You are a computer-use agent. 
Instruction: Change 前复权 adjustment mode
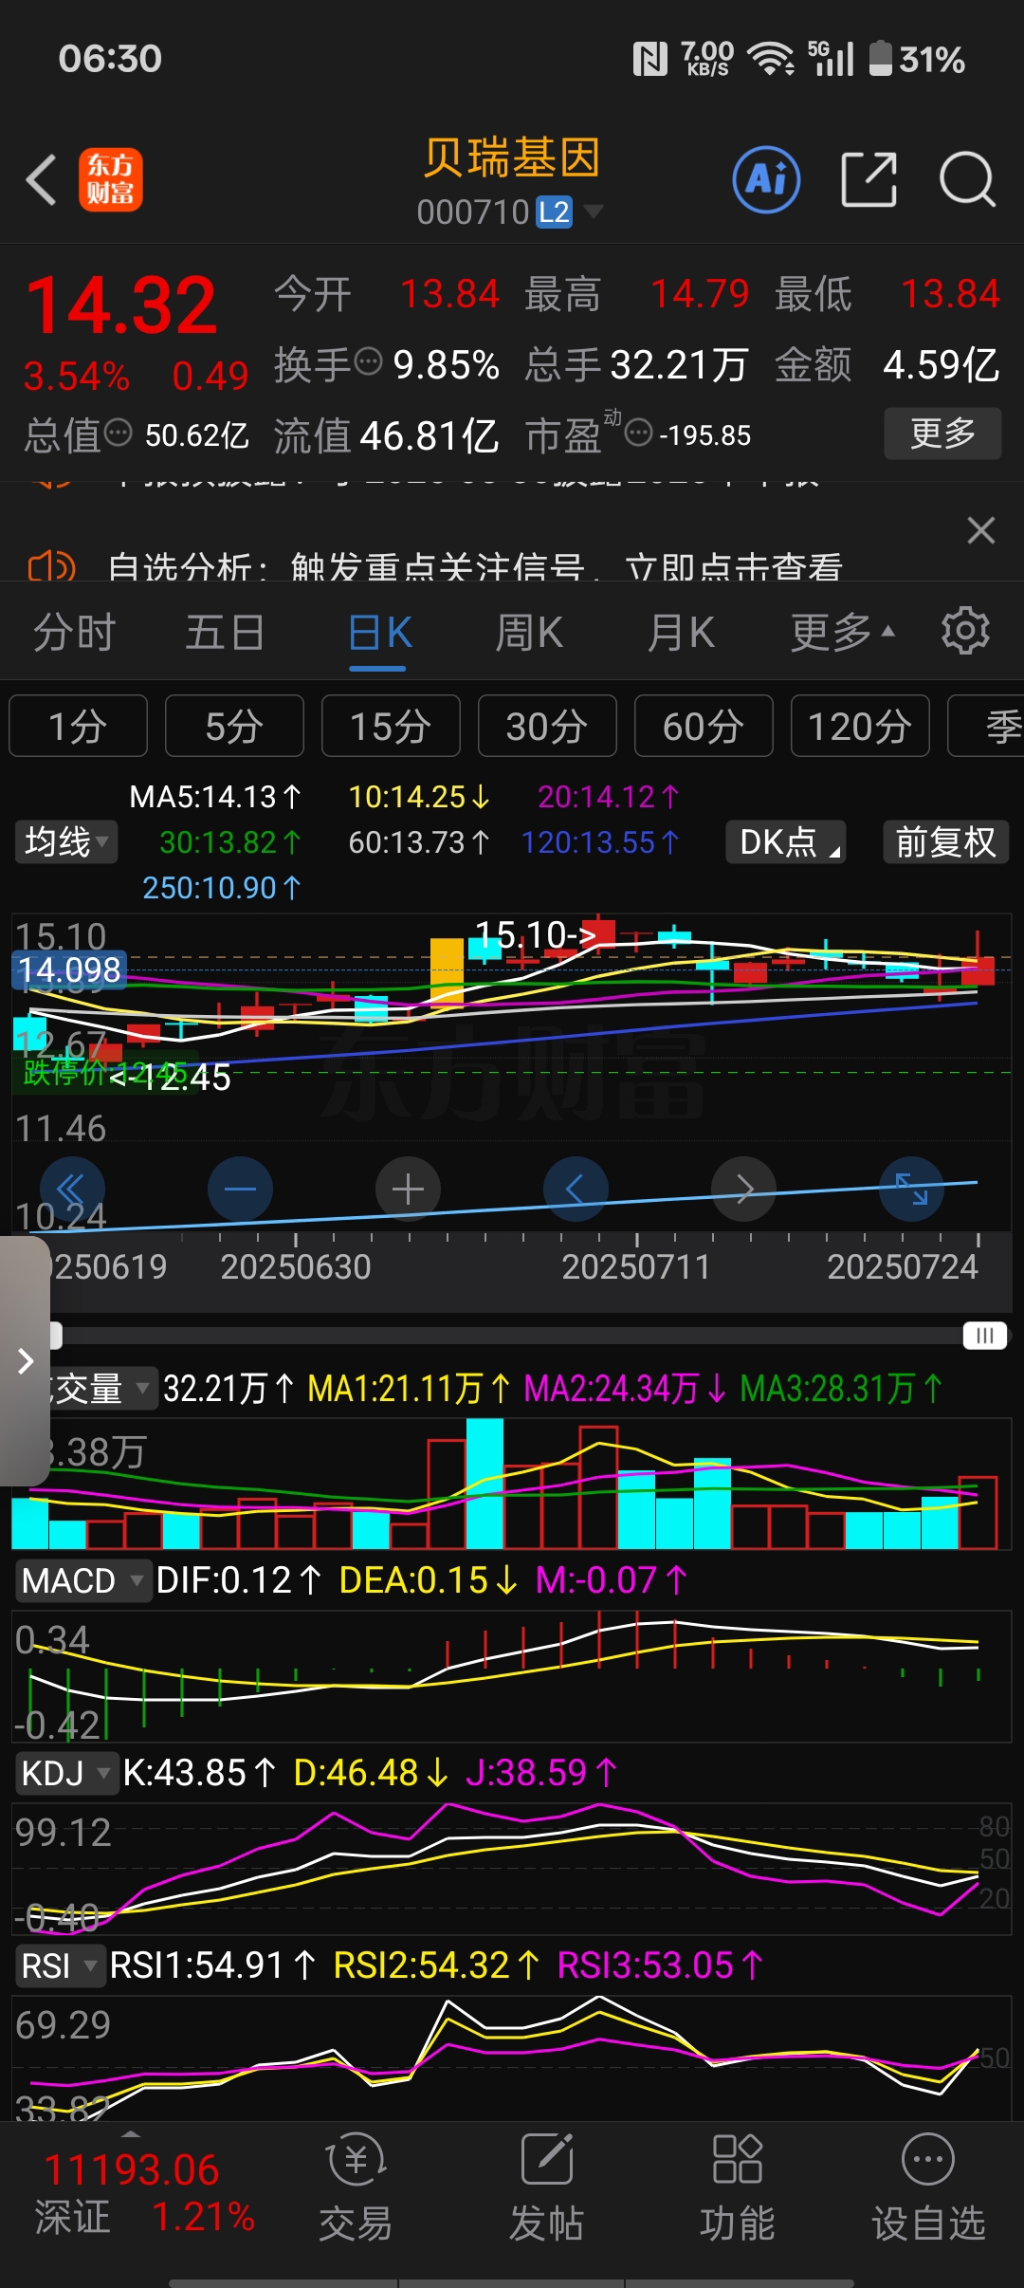click(x=945, y=842)
